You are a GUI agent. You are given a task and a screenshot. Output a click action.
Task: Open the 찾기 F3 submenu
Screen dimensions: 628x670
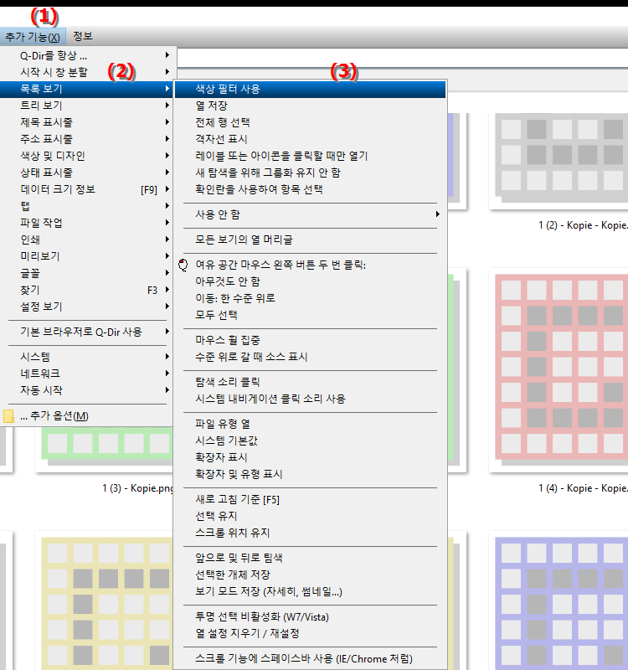tap(88, 290)
